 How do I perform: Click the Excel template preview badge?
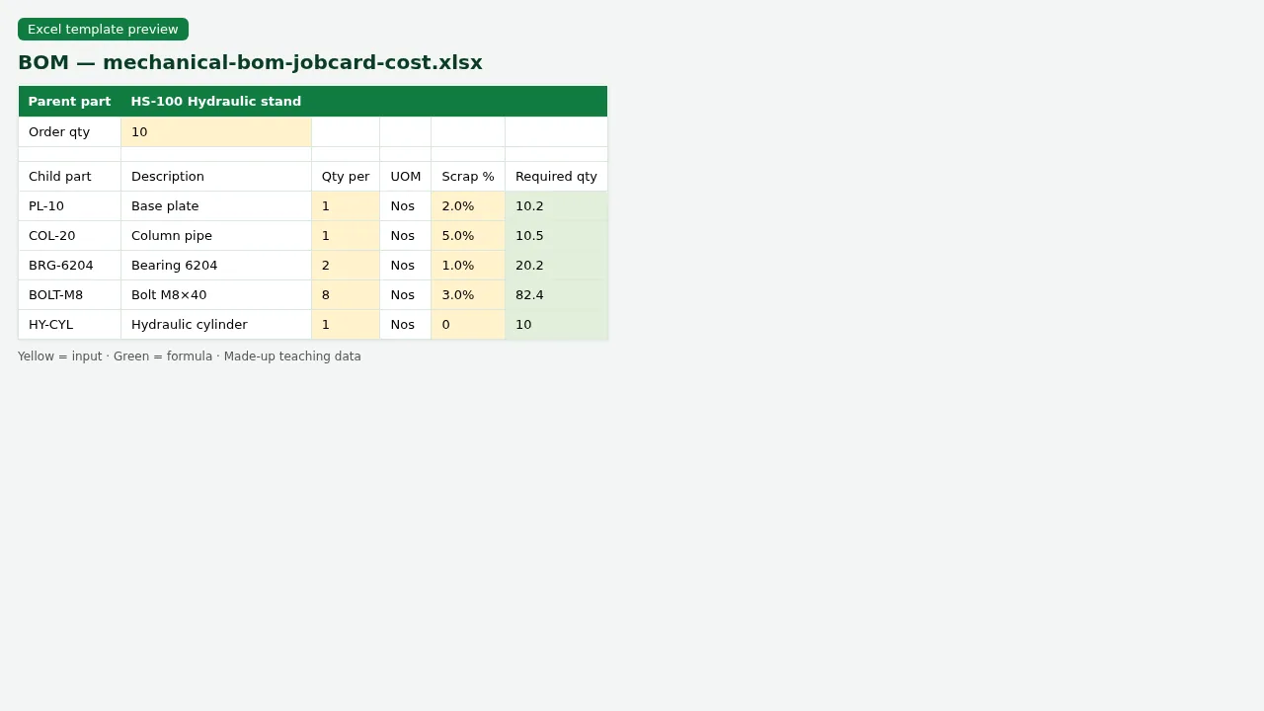(103, 30)
